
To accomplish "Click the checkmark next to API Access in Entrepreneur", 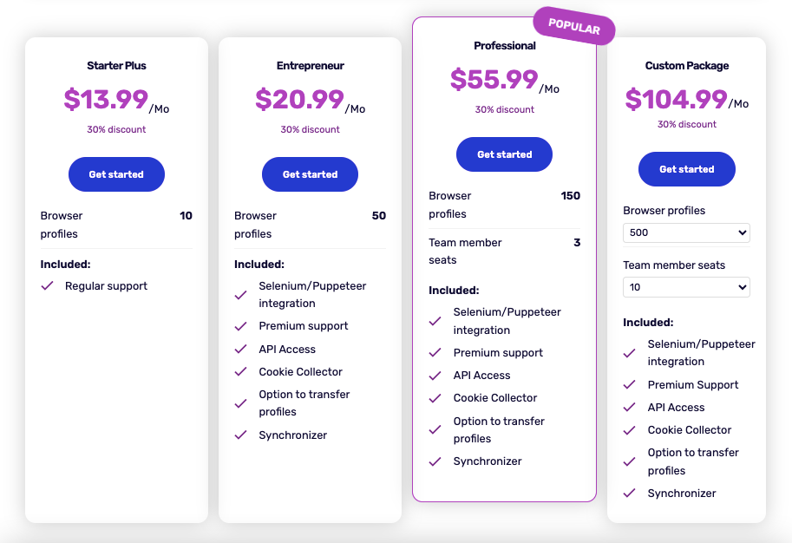I will tap(240, 350).
